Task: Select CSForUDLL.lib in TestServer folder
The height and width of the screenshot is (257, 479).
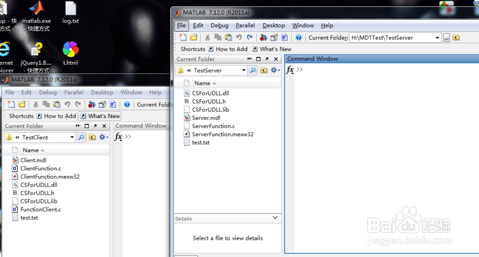Action: point(210,109)
